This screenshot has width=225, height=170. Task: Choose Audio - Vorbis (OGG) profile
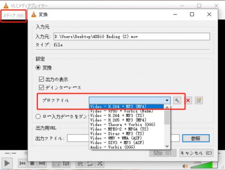click(x=127, y=147)
